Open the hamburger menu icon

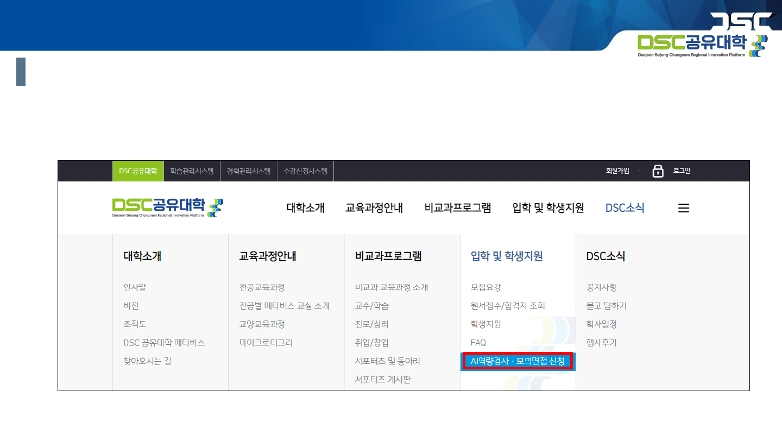[684, 208]
